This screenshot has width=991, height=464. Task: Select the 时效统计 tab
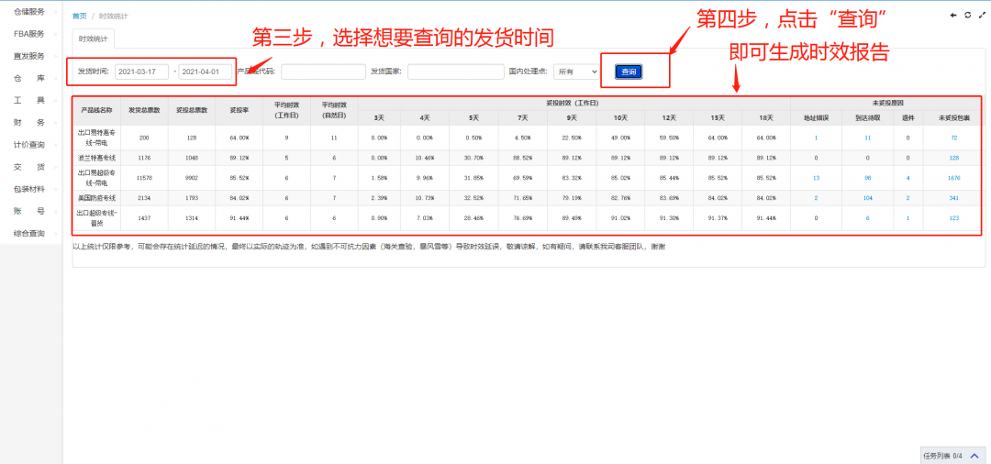point(93,39)
